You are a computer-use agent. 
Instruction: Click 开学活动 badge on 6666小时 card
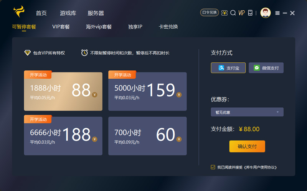pos(38,119)
